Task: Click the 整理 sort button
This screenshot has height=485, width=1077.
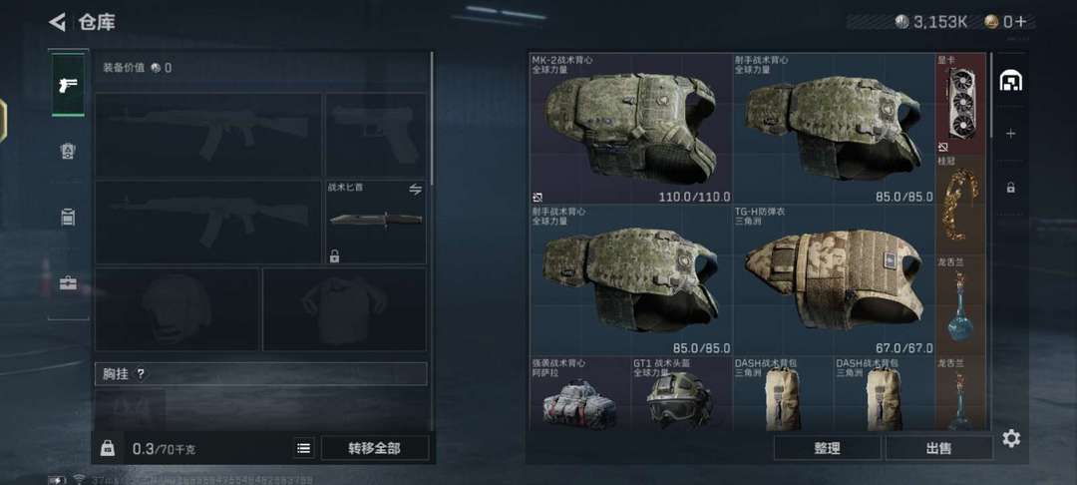Action: click(827, 449)
